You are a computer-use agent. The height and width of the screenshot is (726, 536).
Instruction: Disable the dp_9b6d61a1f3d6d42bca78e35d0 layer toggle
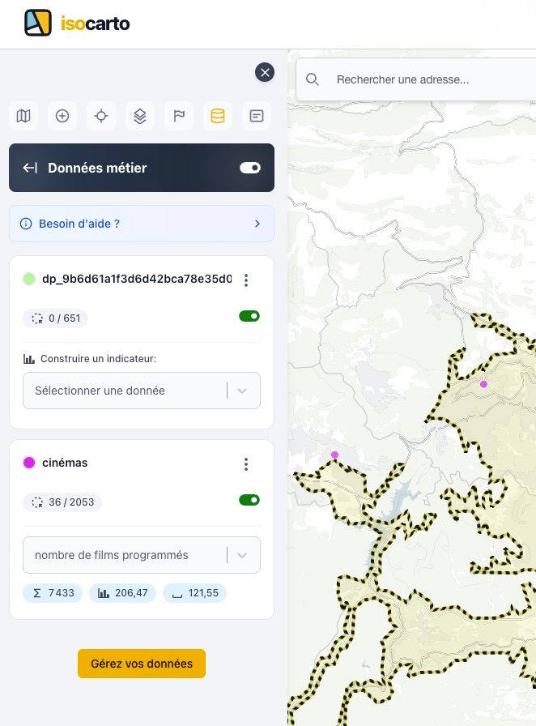point(249,316)
